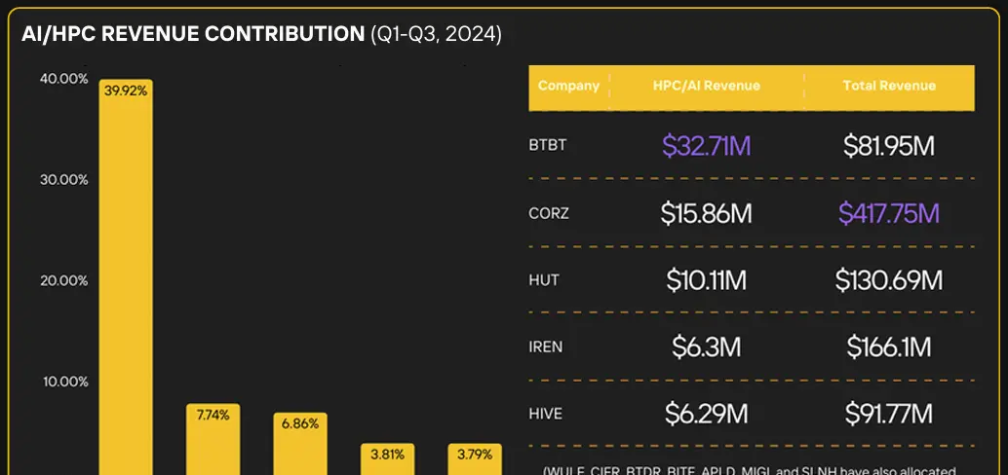Select the HIVE company row label
This screenshot has height=475, width=1008.
pos(546,414)
